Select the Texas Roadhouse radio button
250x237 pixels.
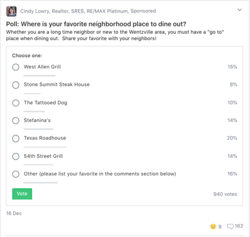point(16,139)
